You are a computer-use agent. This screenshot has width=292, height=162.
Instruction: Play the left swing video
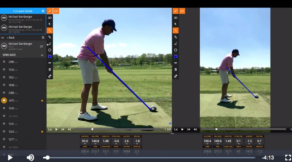coord(56,129)
